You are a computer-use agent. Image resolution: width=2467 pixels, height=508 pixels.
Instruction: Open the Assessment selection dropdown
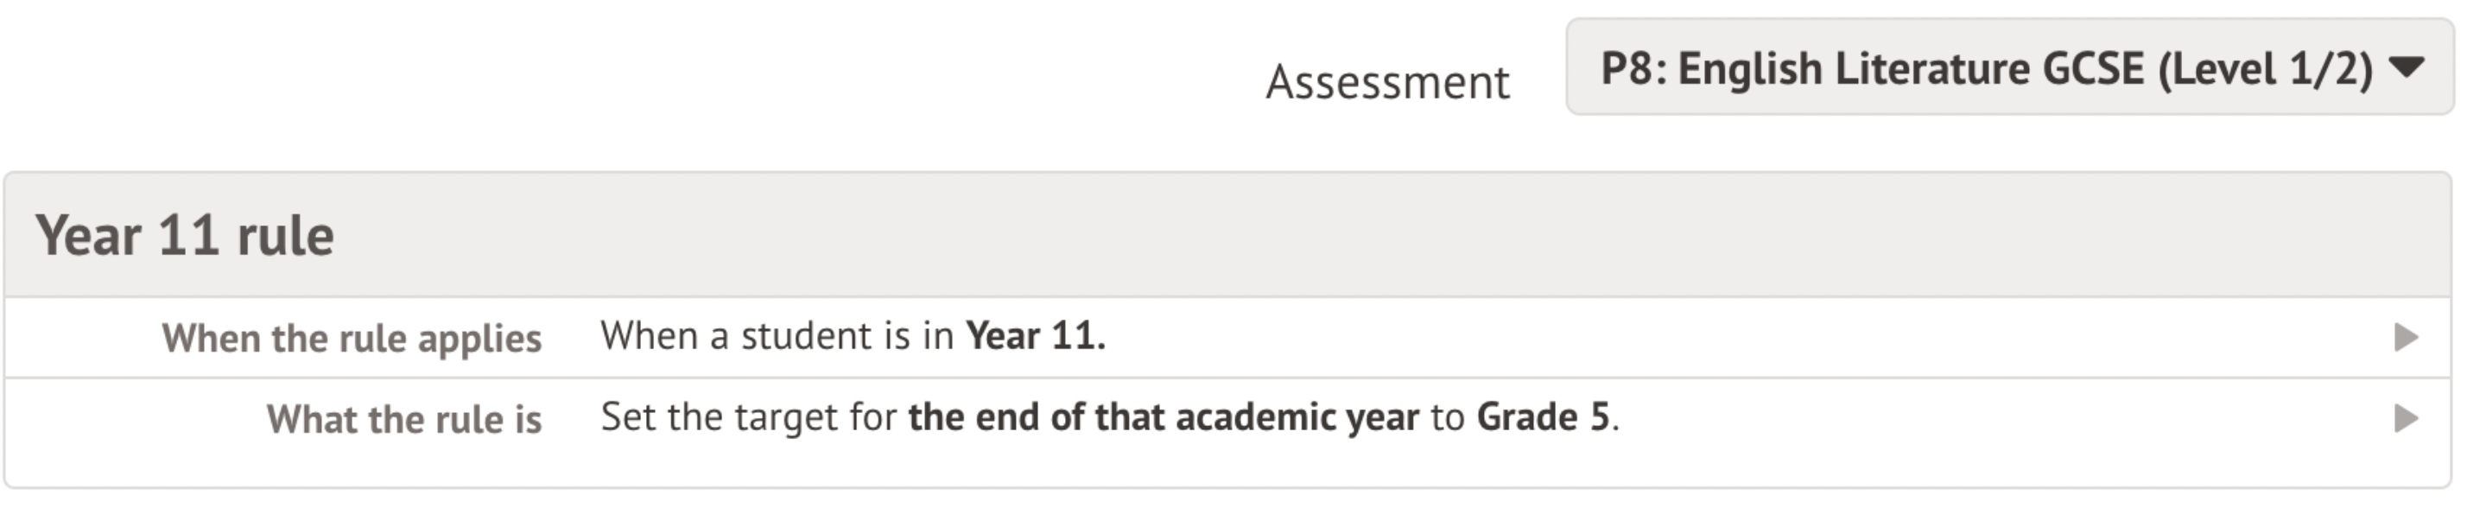coord(2007,67)
